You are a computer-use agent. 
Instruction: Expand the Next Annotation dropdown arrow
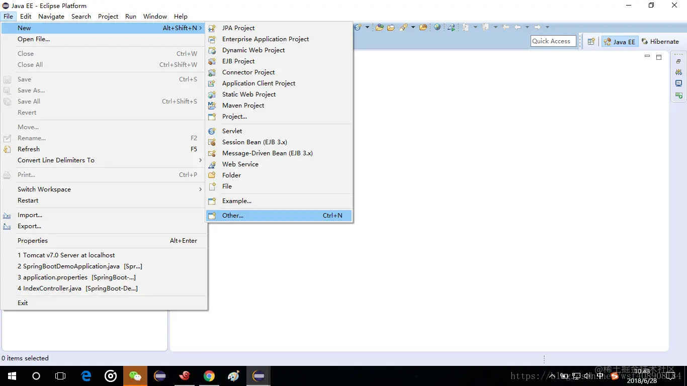pyautogui.click(x=475, y=27)
